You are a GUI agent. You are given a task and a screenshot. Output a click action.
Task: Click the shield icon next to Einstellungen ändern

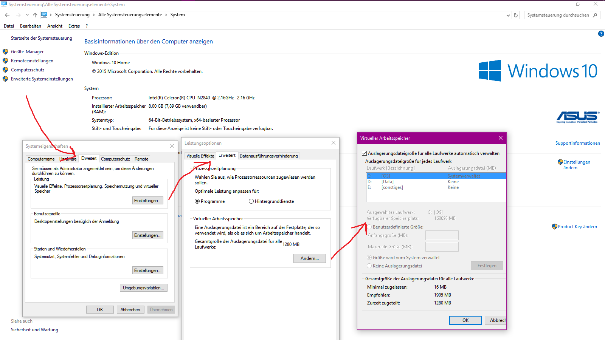pos(560,162)
